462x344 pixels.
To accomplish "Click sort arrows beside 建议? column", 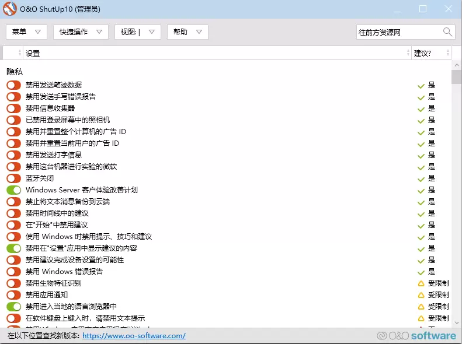I will click(448, 53).
